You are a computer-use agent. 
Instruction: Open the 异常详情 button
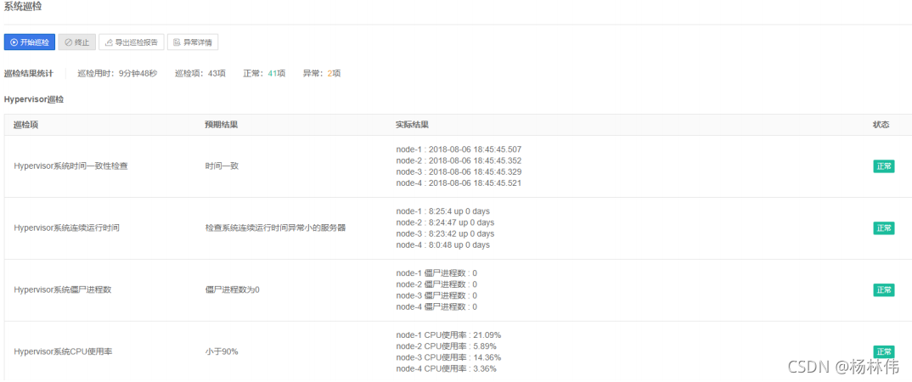point(193,42)
